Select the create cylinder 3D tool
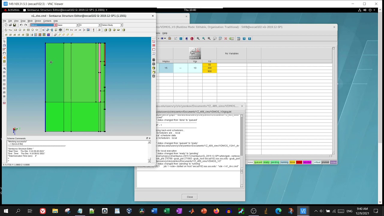The width and height of the screenshot is (384, 216). 110,30
